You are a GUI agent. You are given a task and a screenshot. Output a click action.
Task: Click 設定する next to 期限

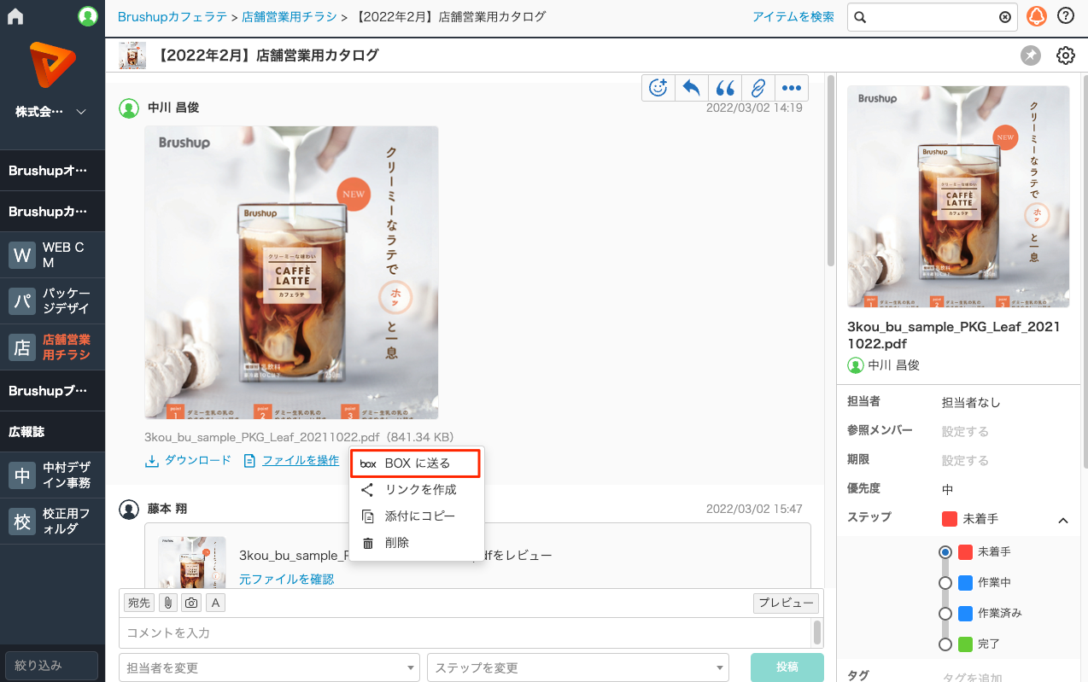click(965, 461)
